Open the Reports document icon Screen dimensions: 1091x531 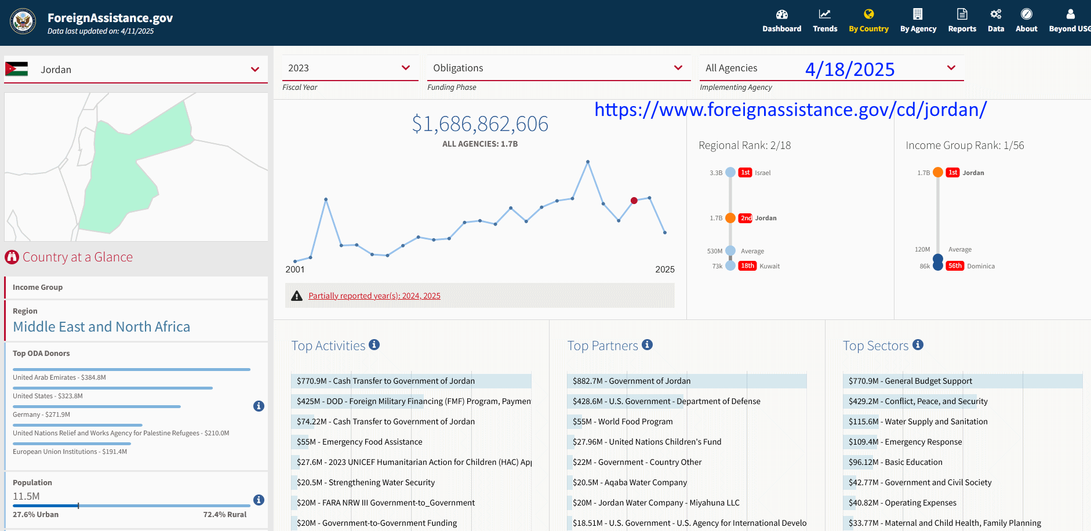pos(962,14)
